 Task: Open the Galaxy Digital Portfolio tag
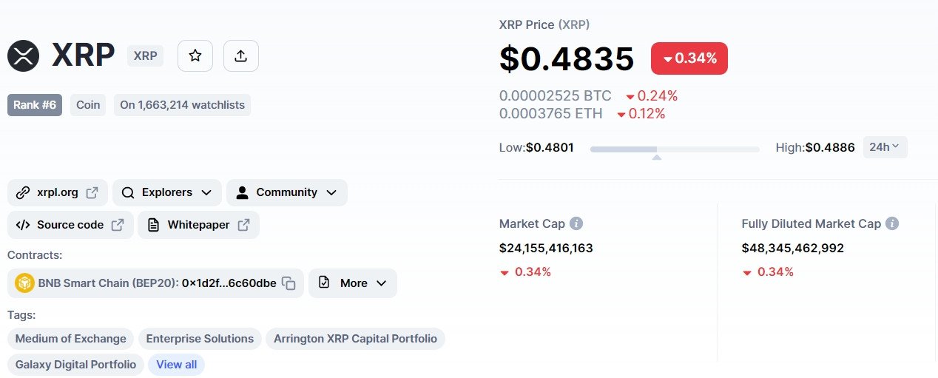[75, 365]
